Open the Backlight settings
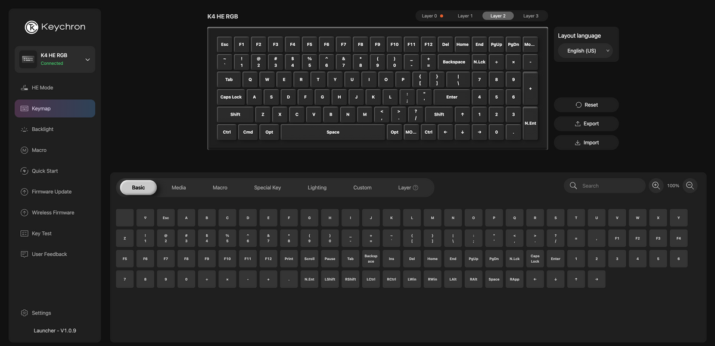Viewport: 715px width, 346px height. [55, 129]
